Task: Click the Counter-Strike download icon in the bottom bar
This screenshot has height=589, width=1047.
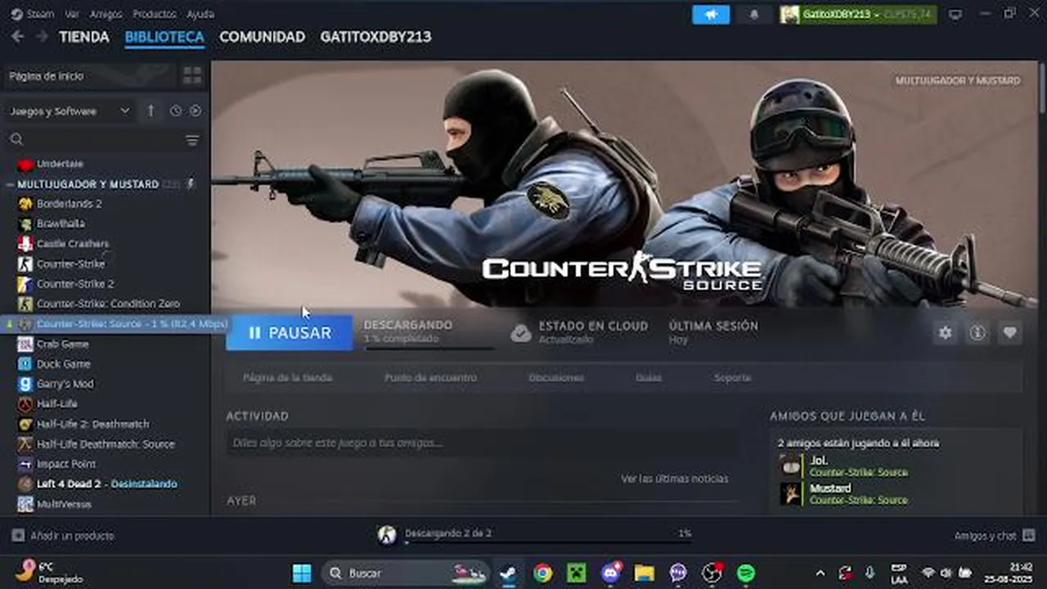Action: (387, 535)
